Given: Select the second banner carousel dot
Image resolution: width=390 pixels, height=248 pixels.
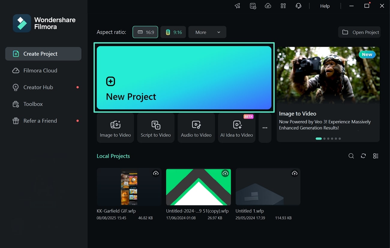Looking at the screenshot, I should 324,139.
